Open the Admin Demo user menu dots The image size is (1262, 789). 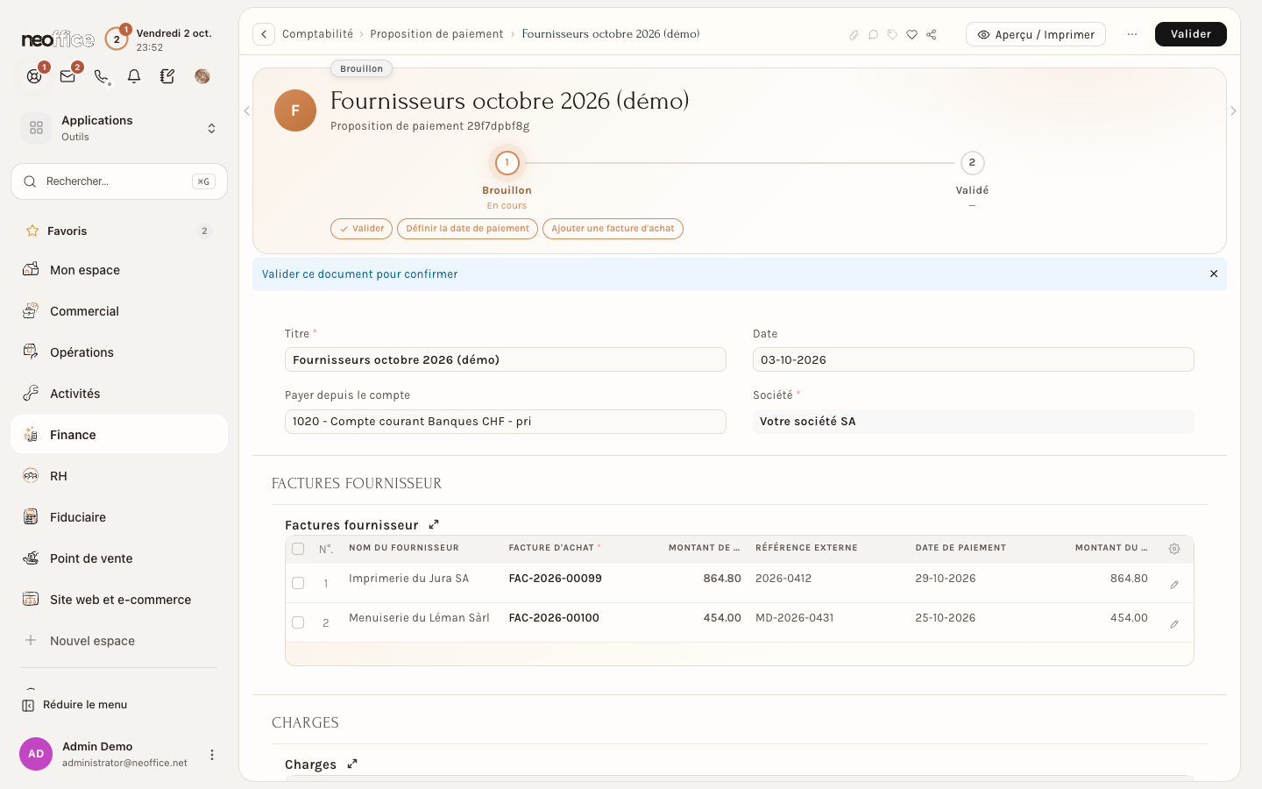pyautogui.click(x=211, y=755)
